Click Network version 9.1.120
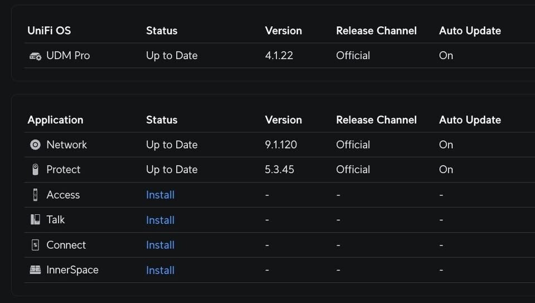Image resolution: width=535 pixels, height=303 pixels. pos(281,145)
